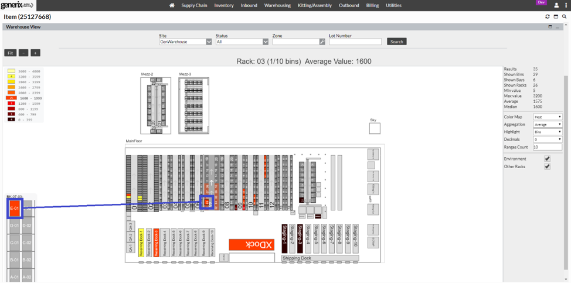Screen dimensions: 571x283
Task: Open the vertical three-dot options menu
Action: coord(566,5)
